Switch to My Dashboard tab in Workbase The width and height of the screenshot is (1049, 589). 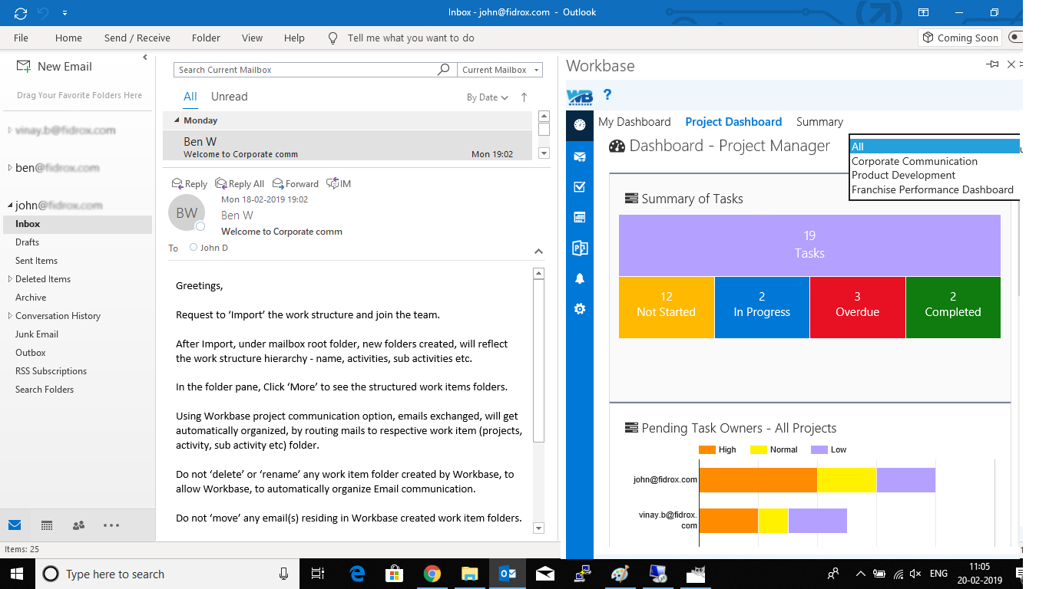point(634,122)
